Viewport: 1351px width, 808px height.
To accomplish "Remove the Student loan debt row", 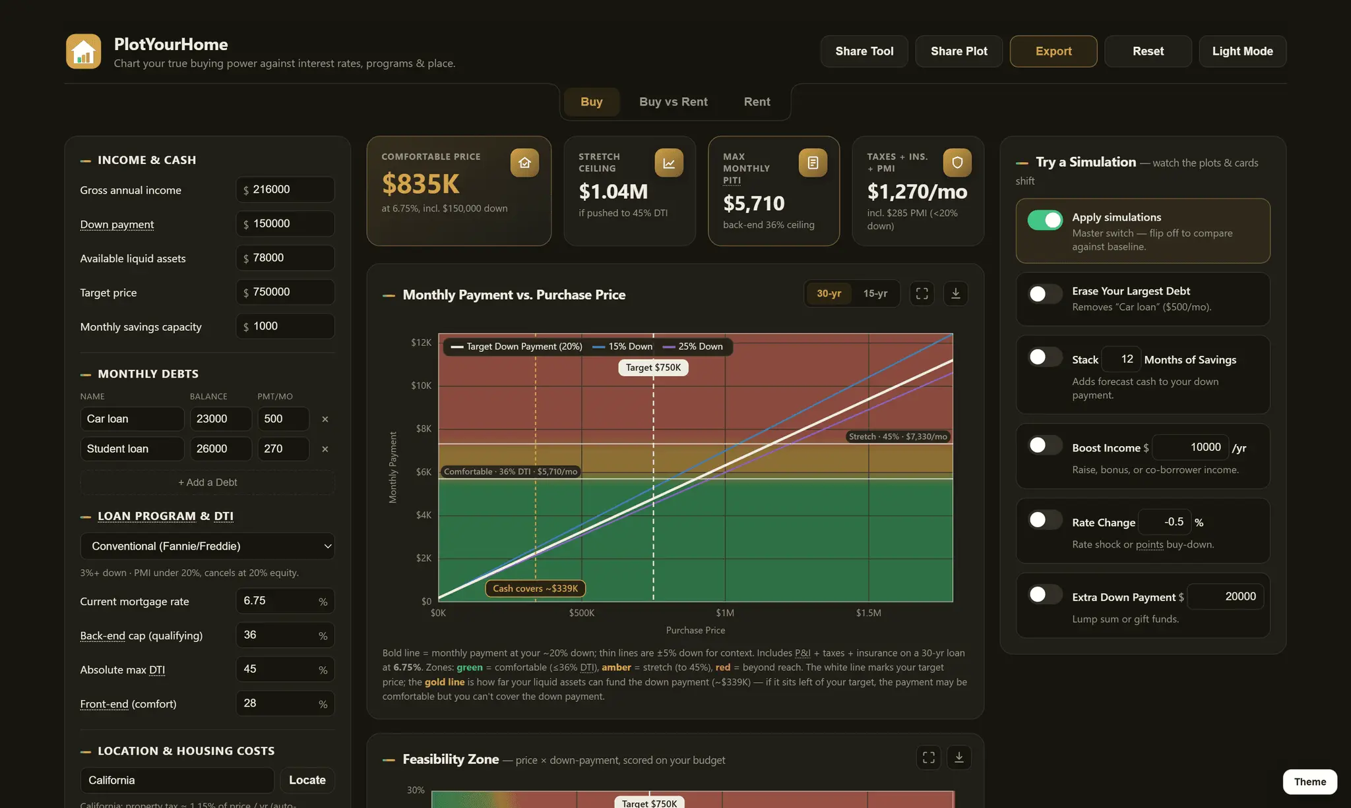I will 325,449.
